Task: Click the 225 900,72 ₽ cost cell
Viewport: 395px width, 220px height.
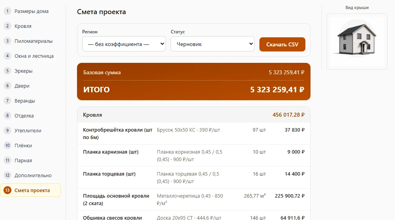Action: tap(290, 196)
